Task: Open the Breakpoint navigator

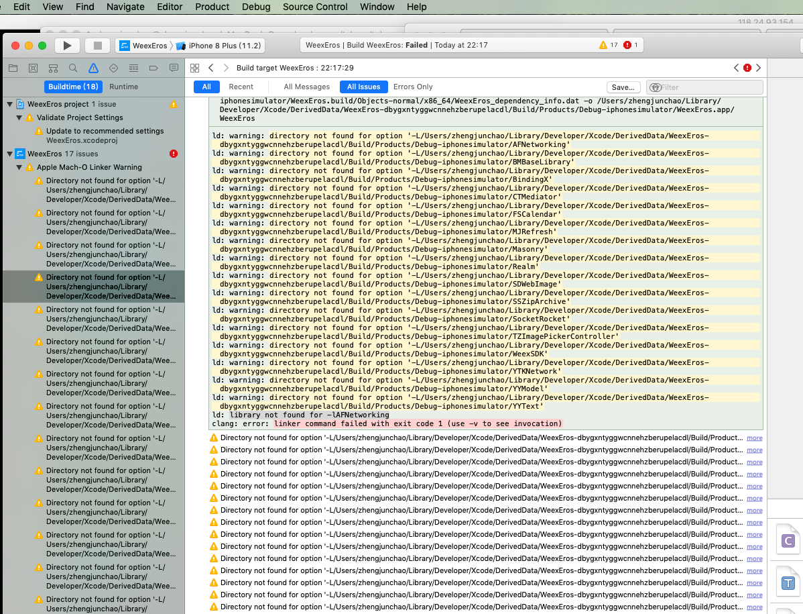Action: point(152,68)
